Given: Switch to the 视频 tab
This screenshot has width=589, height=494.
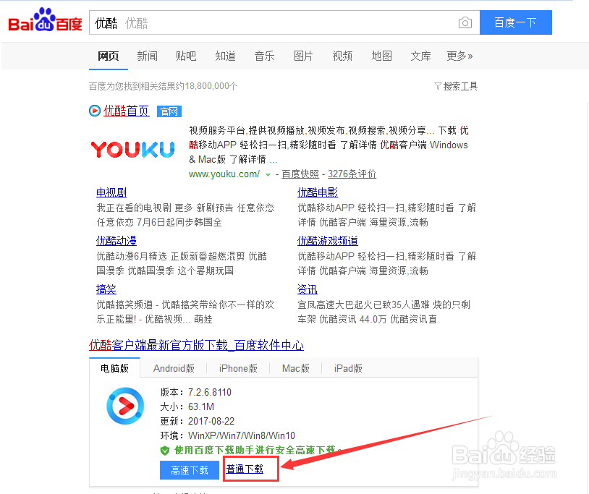Looking at the screenshot, I should (342, 56).
